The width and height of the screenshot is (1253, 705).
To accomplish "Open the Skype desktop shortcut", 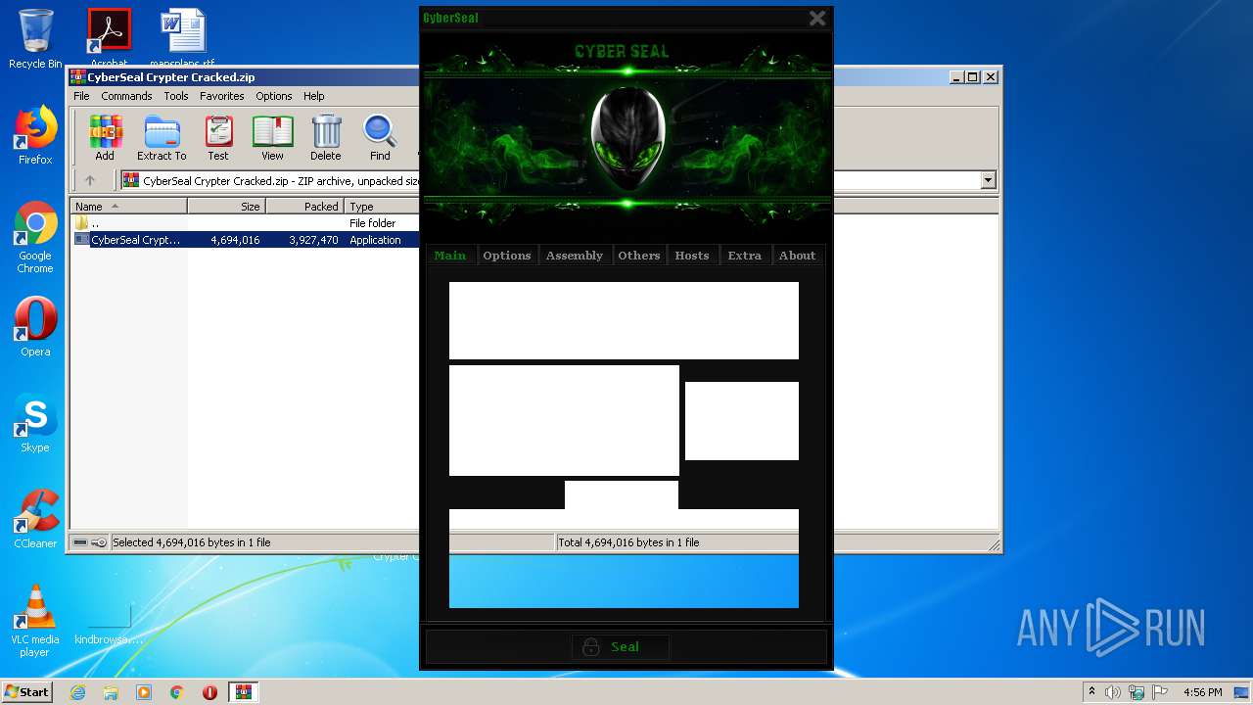I will [x=35, y=424].
